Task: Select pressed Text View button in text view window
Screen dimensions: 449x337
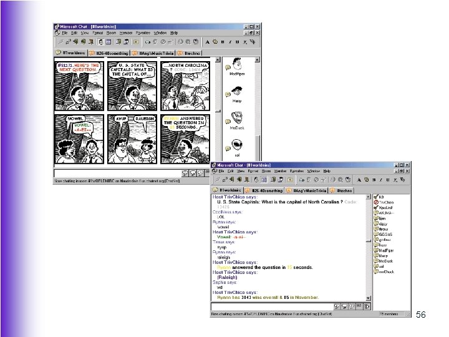Action: 264,180
